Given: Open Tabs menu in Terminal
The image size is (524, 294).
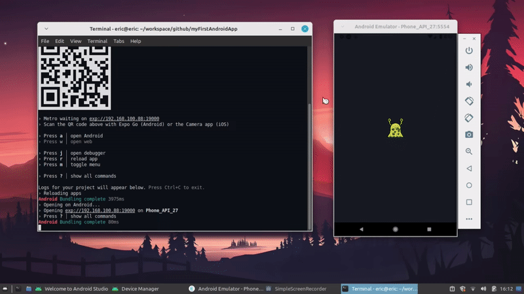Looking at the screenshot, I should coord(119,41).
